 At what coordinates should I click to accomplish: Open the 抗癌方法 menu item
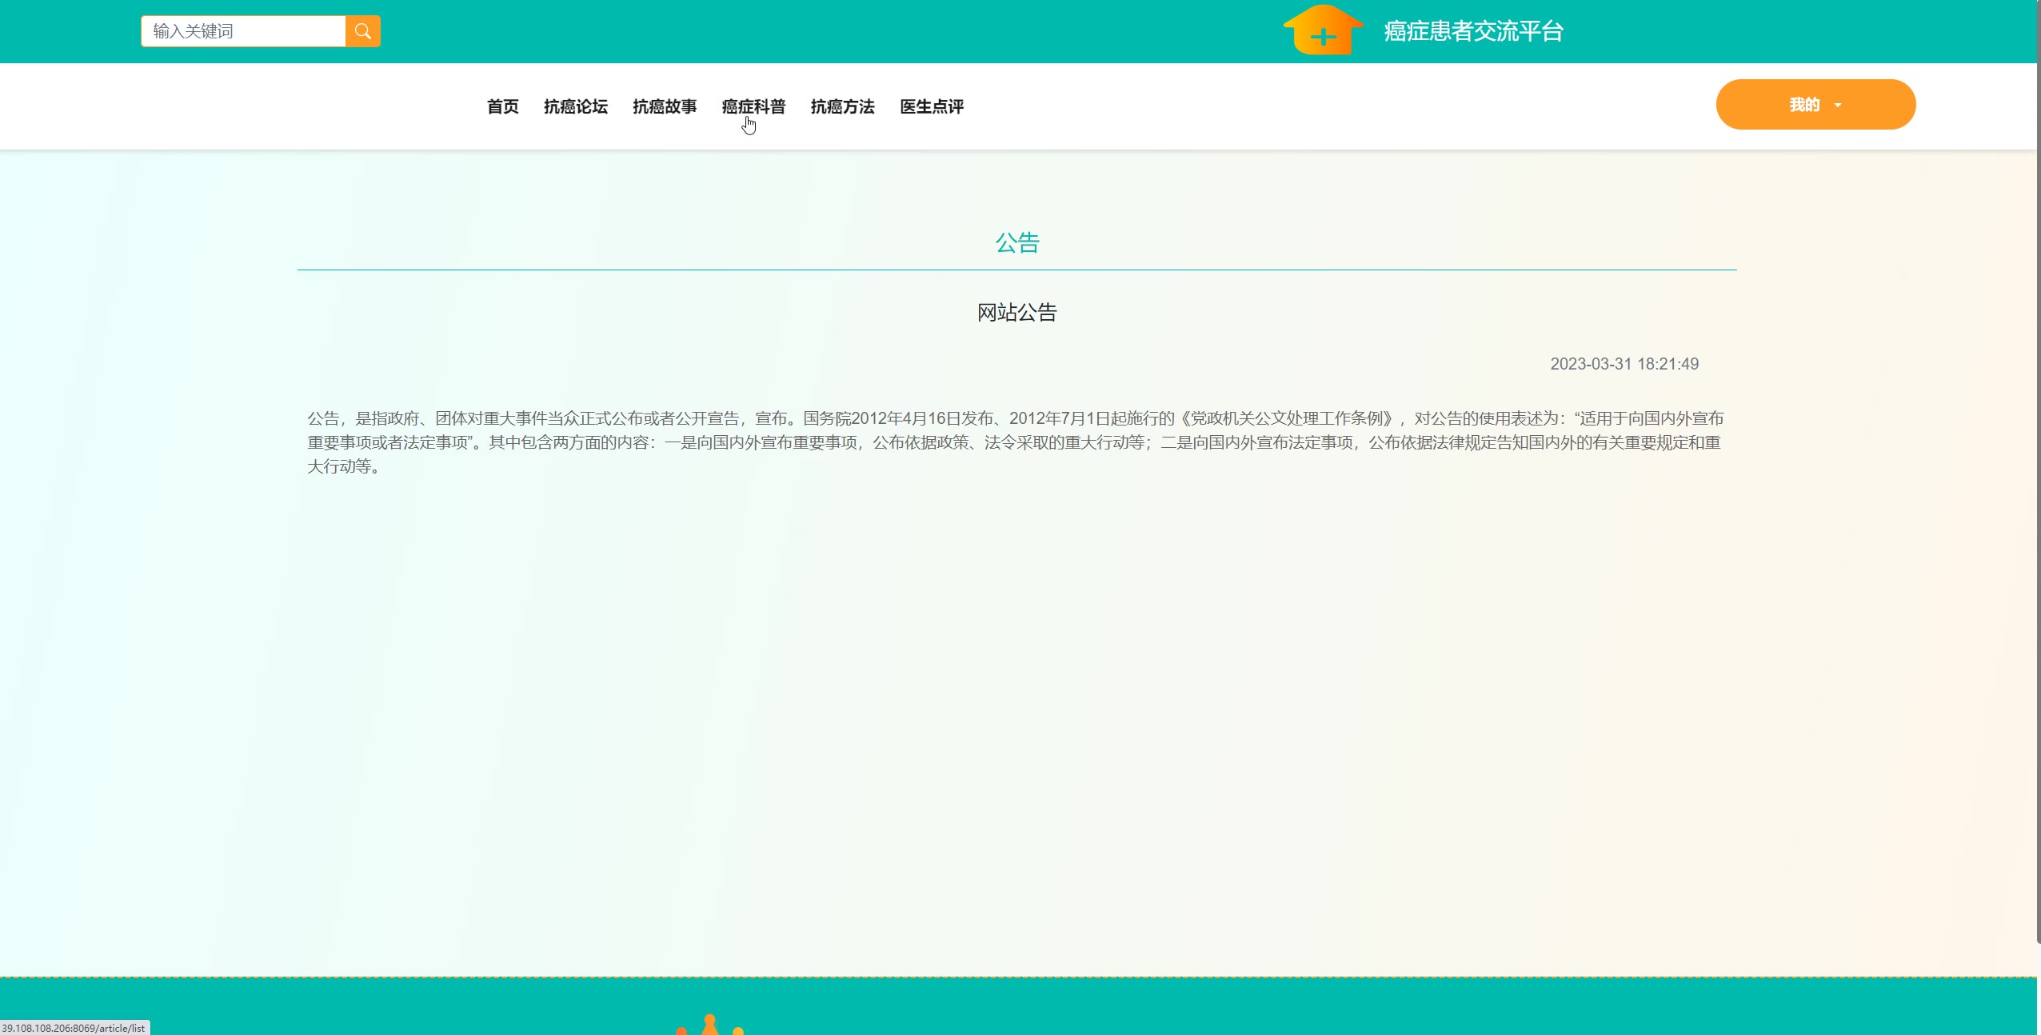[843, 106]
